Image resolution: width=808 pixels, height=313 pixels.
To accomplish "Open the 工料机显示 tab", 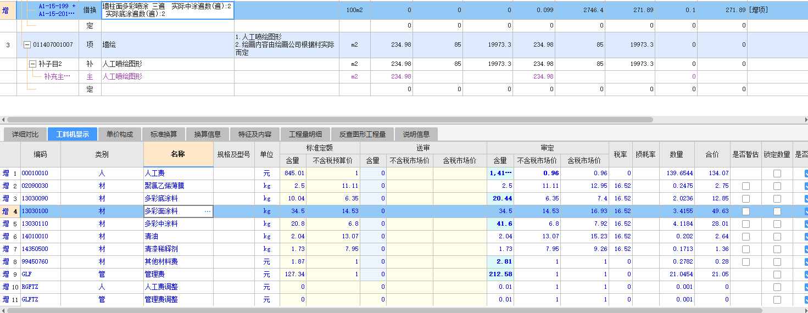I will coord(73,134).
